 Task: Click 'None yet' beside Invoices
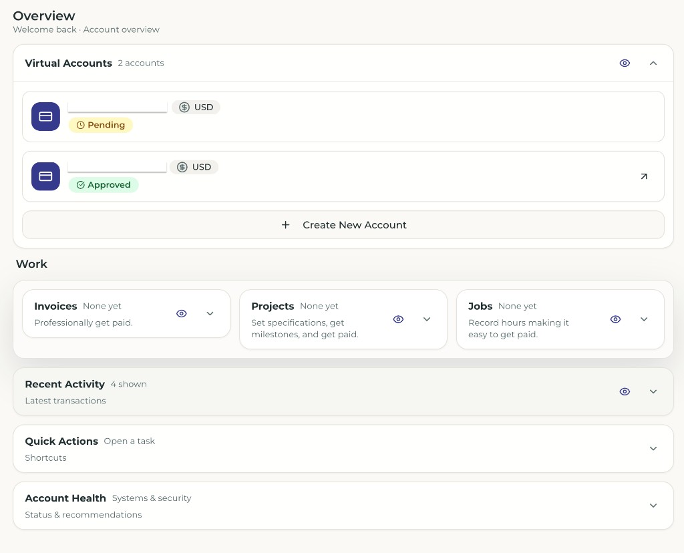(102, 306)
